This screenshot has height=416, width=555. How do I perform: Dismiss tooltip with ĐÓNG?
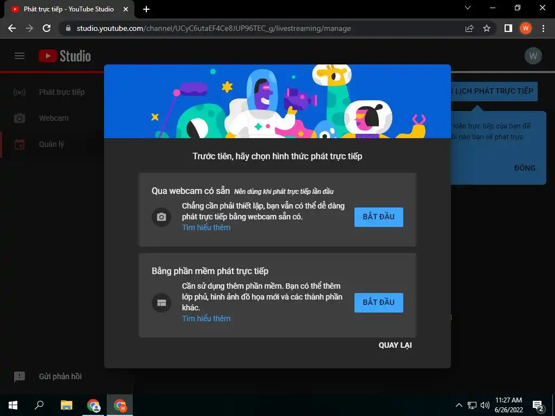(x=525, y=168)
